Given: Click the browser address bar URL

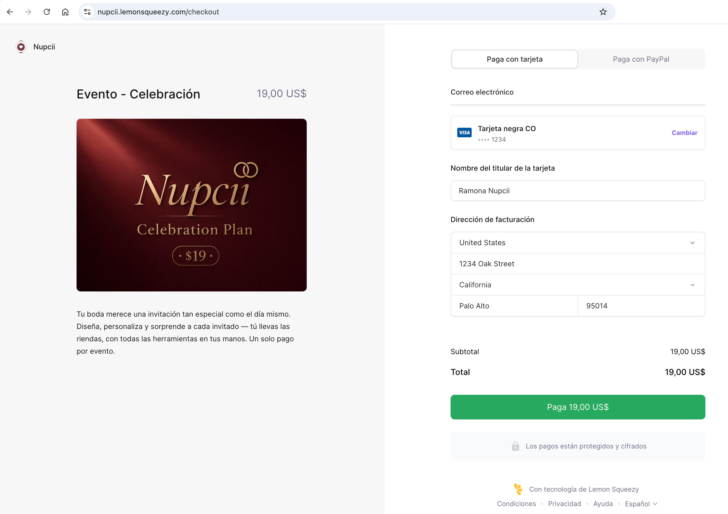Looking at the screenshot, I should click(158, 12).
